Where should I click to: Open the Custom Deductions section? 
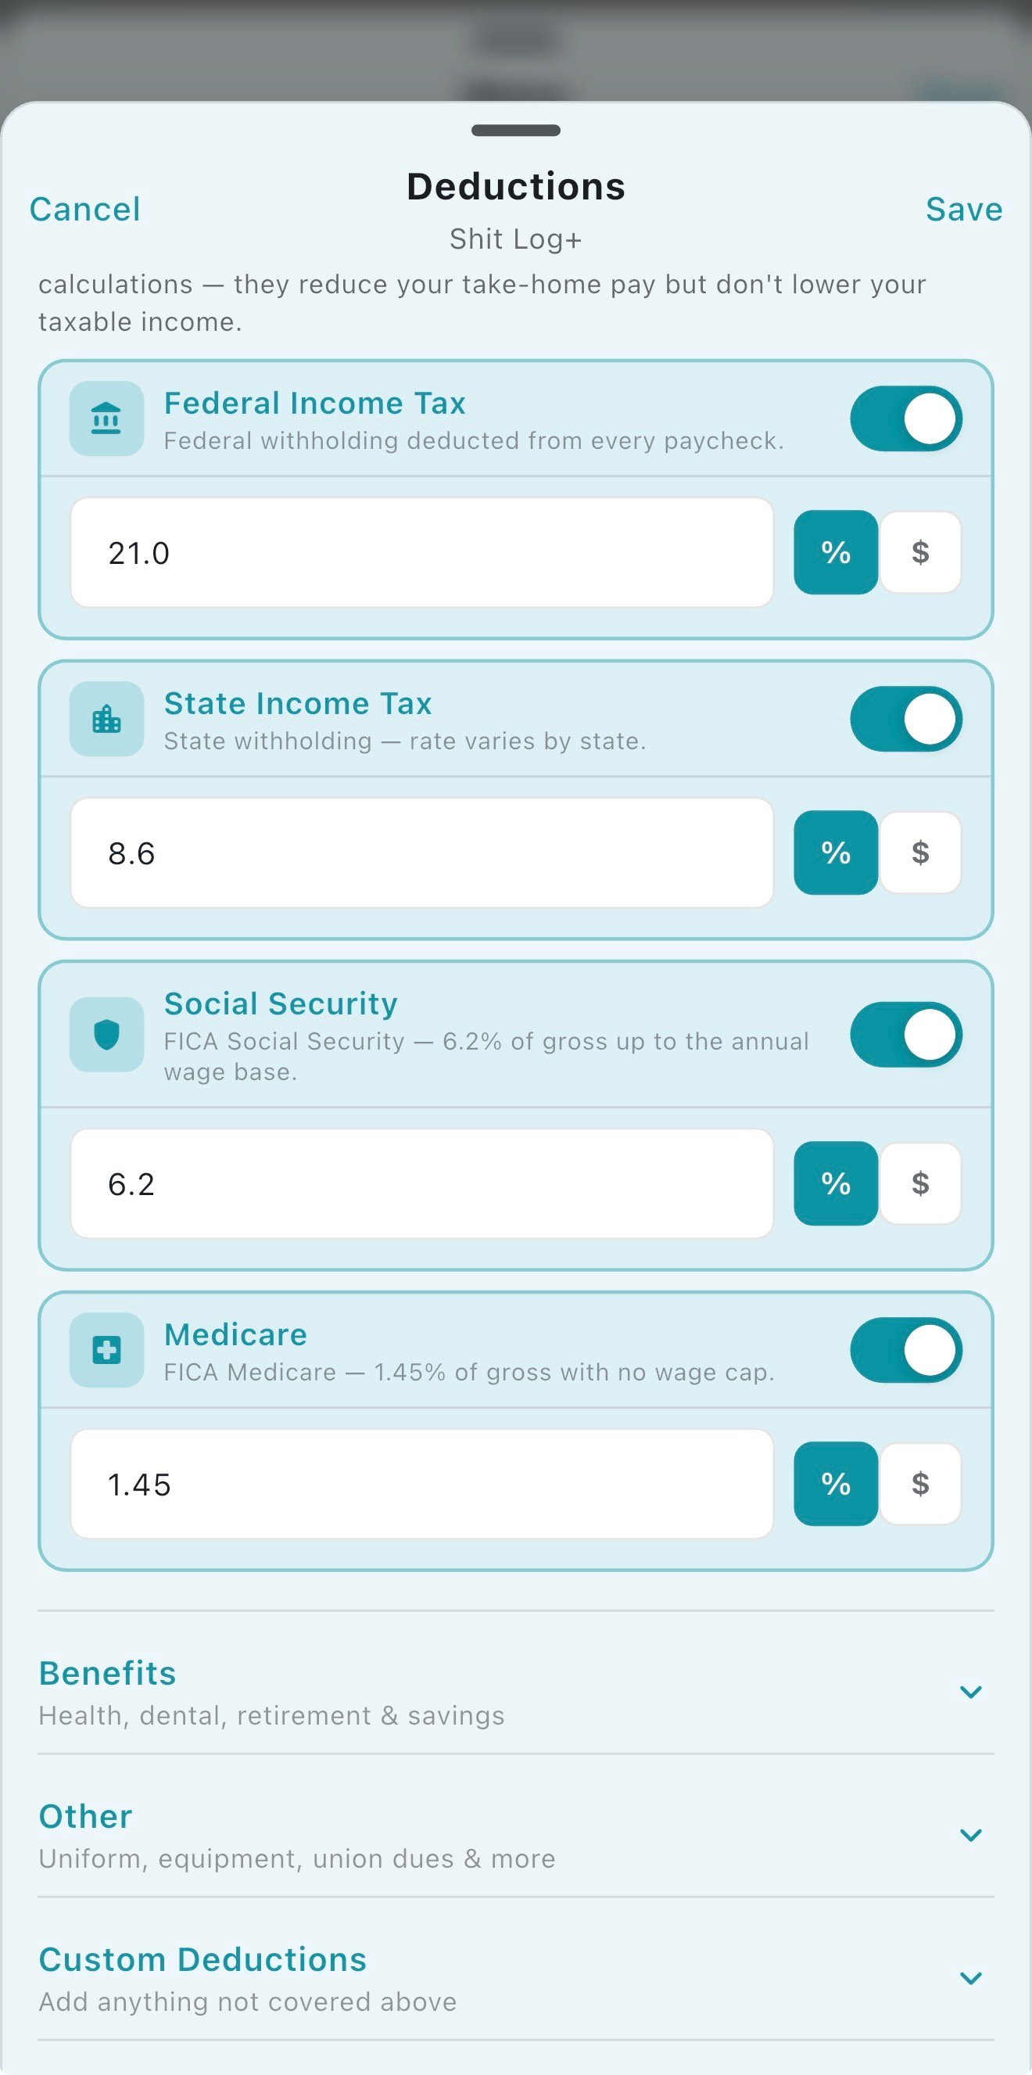click(x=971, y=1978)
